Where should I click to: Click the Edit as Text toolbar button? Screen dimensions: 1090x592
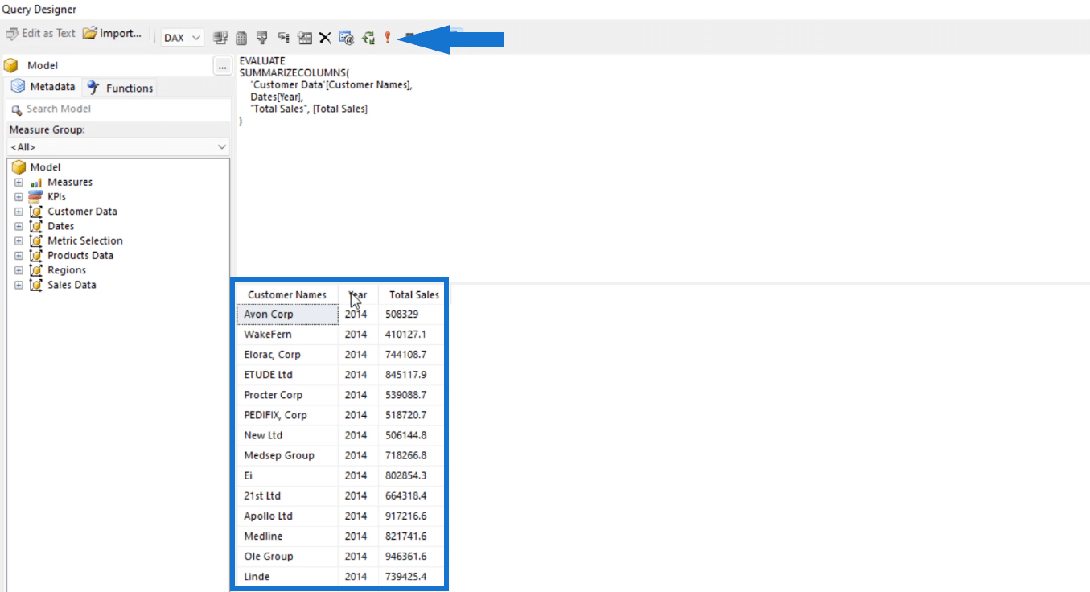(x=40, y=34)
